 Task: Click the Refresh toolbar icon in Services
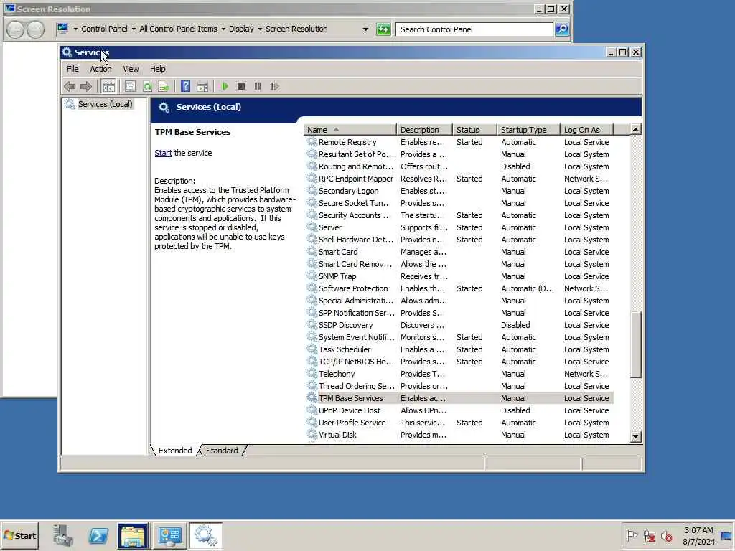click(x=147, y=86)
